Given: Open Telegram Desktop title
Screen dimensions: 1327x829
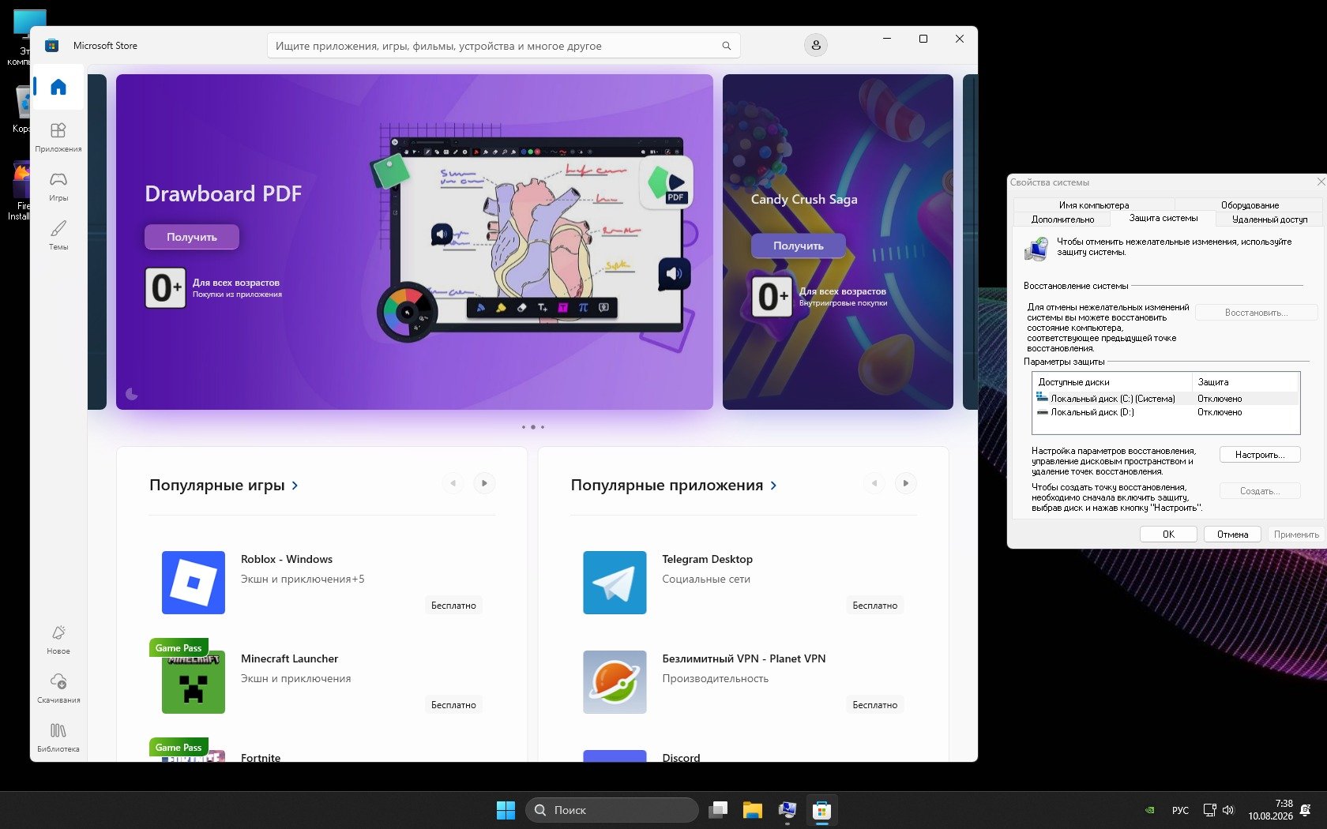Looking at the screenshot, I should (707, 559).
